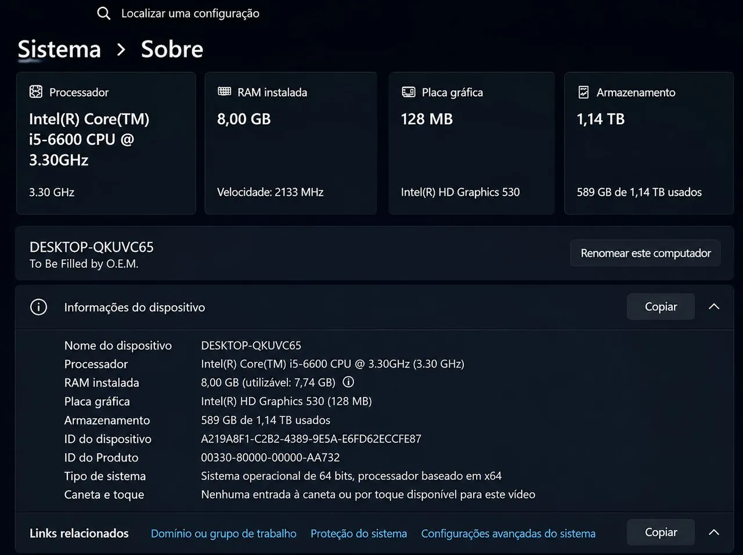The width and height of the screenshot is (743, 555).
Task: Click the '3.30 GHz' speed text in processor card
Action: 52,192
